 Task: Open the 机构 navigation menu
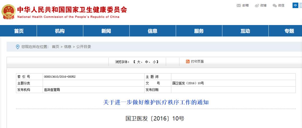[x=60, y=31]
